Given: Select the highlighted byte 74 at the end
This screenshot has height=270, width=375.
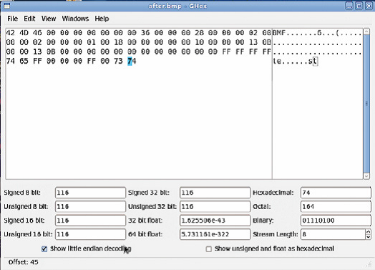Looking at the screenshot, I should pyautogui.click(x=132, y=61).
